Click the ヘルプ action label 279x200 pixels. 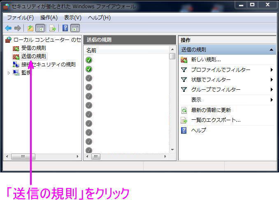pos(199,130)
